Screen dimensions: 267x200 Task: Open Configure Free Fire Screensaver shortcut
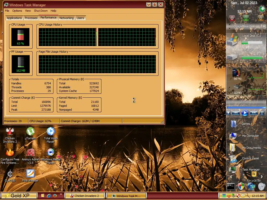tap(10, 157)
